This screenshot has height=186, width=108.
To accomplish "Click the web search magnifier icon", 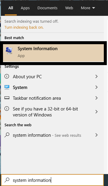I will [7, 135].
